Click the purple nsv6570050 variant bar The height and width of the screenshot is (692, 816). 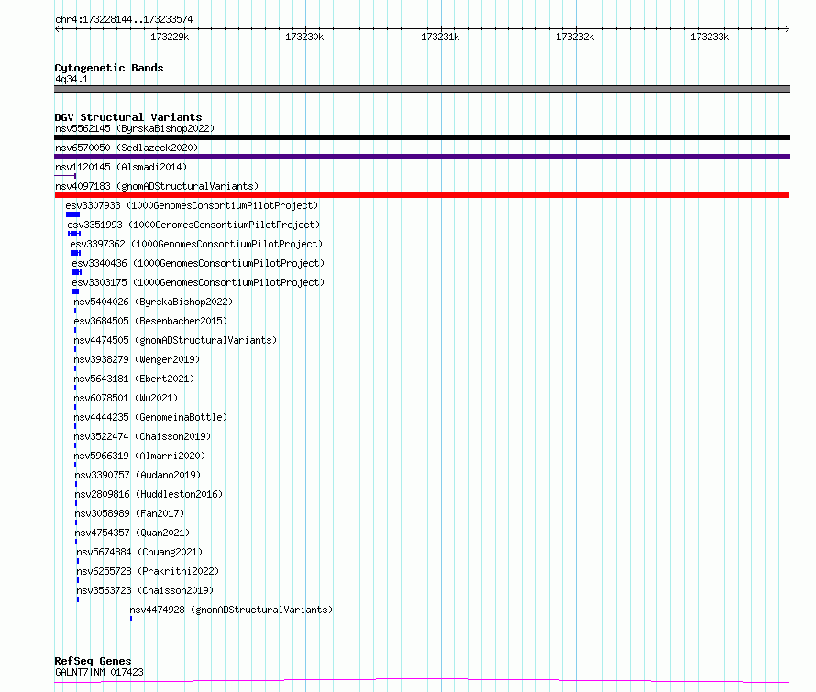click(x=422, y=157)
